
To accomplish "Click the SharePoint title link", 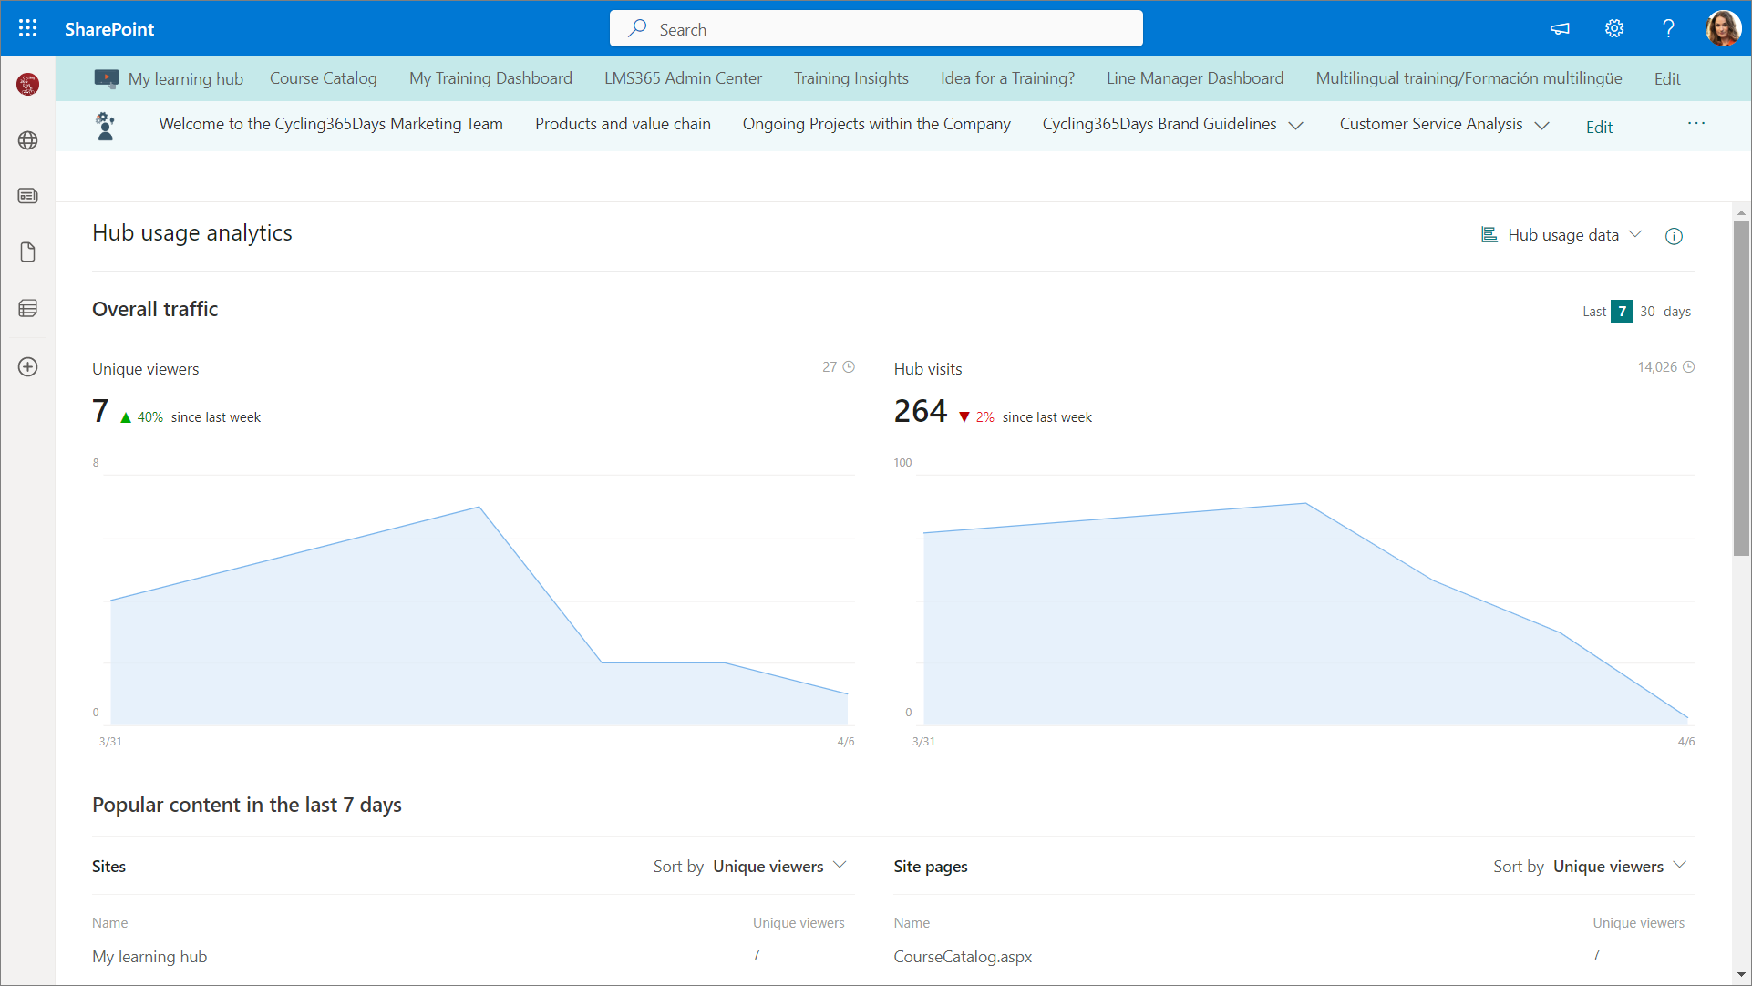I will (109, 29).
